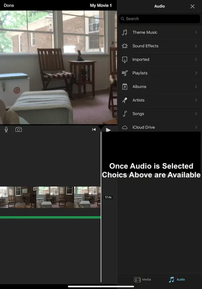Click the Sound Effects burst icon
The width and height of the screenshot is (202, 289).
click(x=125, y=46)
